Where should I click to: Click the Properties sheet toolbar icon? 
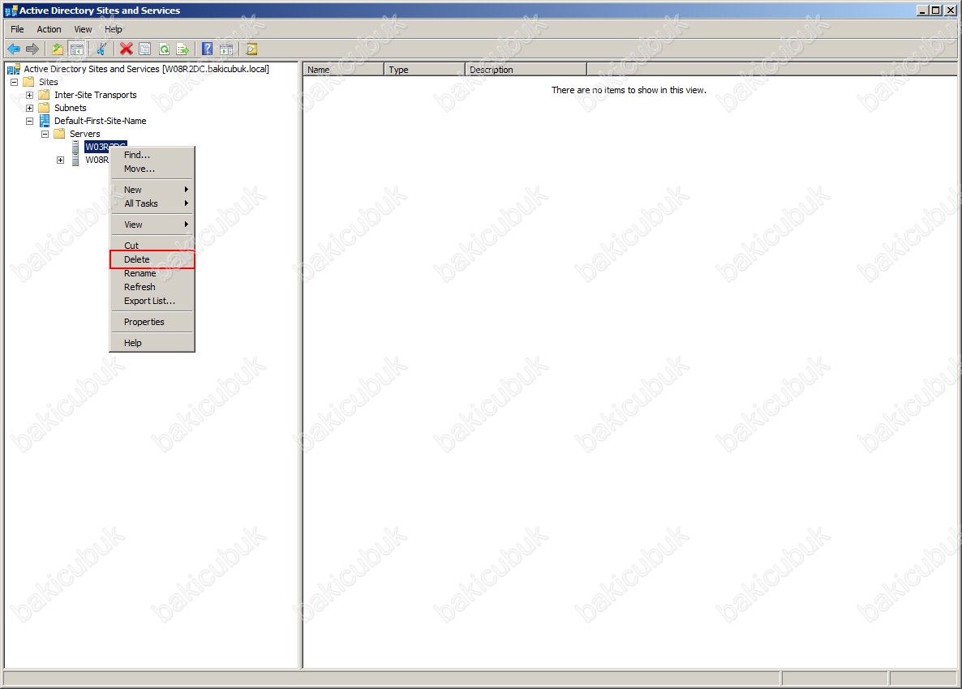(x=145, y=49)
